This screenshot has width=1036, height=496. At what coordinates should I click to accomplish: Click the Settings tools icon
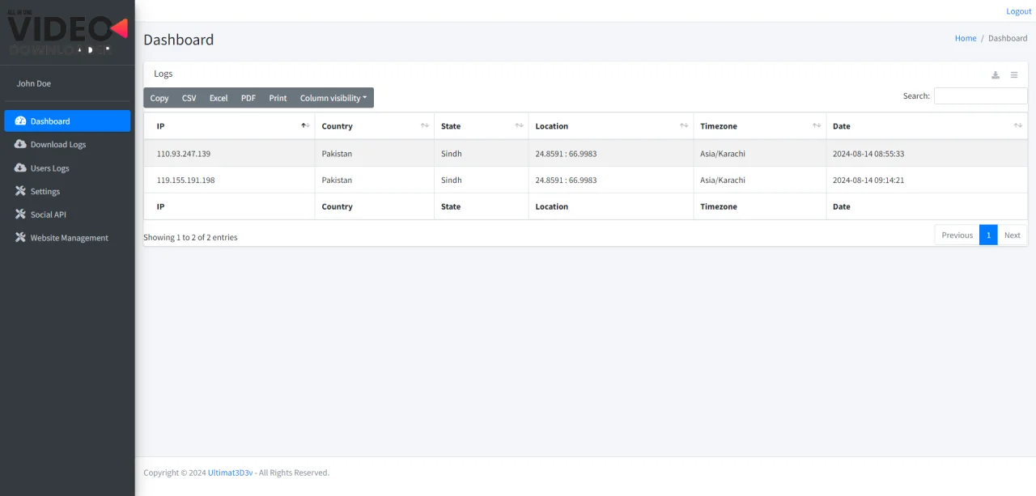tap(21, 191)
